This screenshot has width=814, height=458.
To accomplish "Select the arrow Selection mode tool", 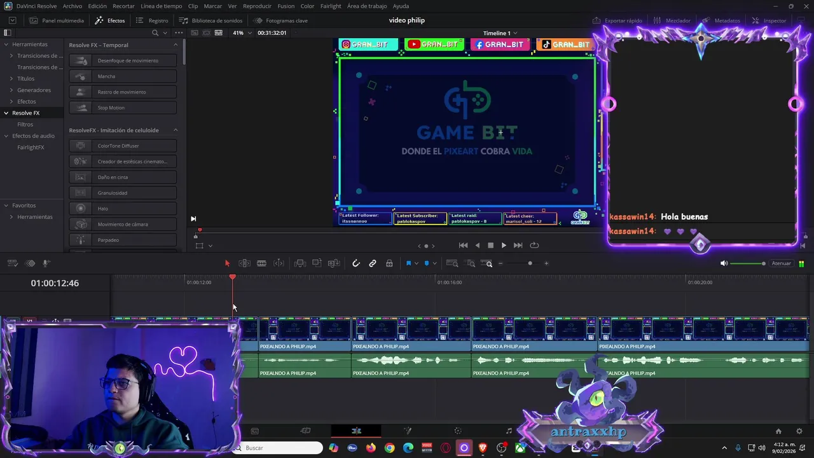I will pyautogui.click(x=227, y=263).
